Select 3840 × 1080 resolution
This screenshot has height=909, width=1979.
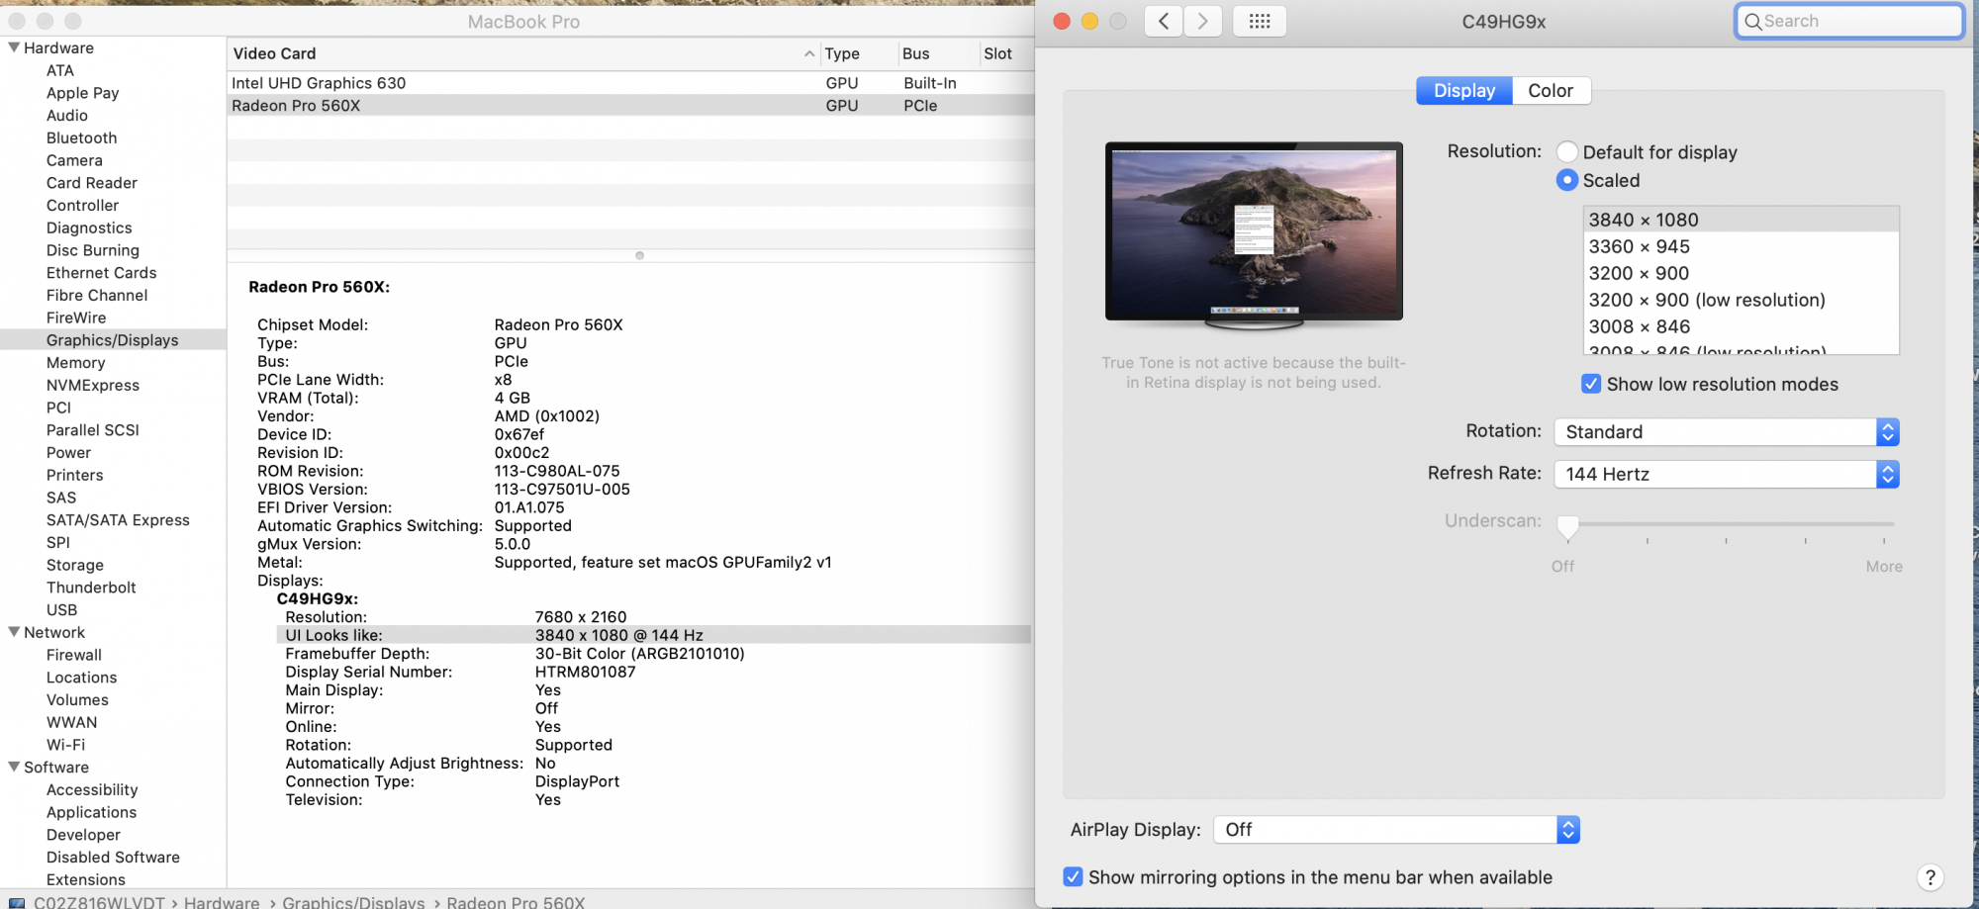1741,220
